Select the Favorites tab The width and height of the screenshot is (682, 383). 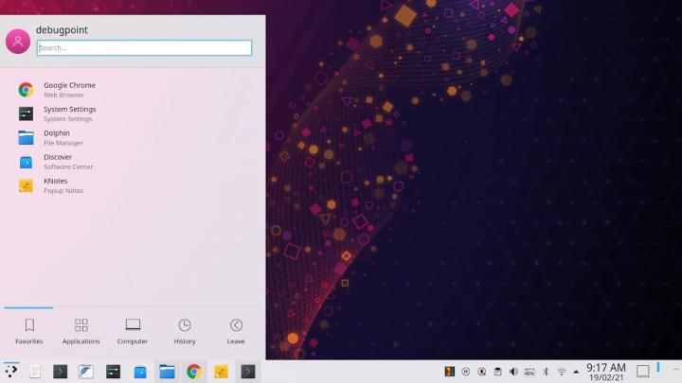(29, 330)
